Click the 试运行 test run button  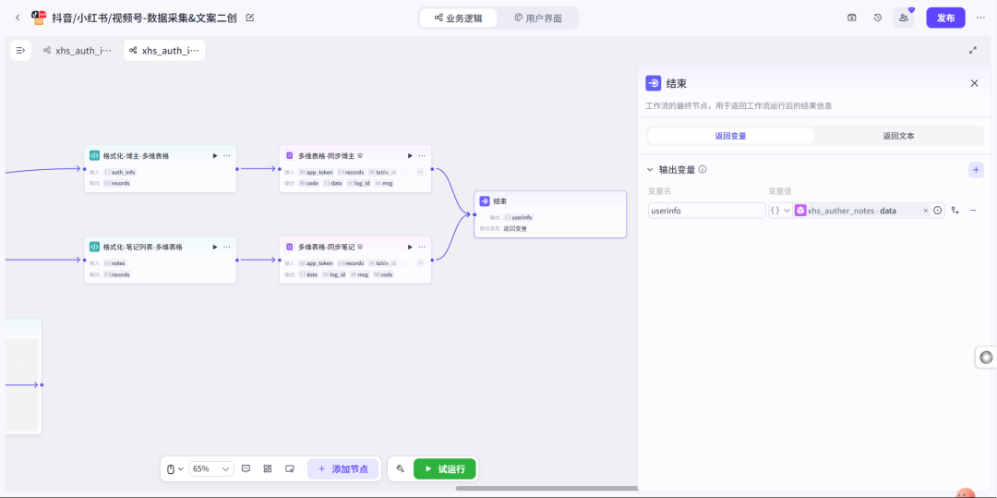(x=445, y=469)
